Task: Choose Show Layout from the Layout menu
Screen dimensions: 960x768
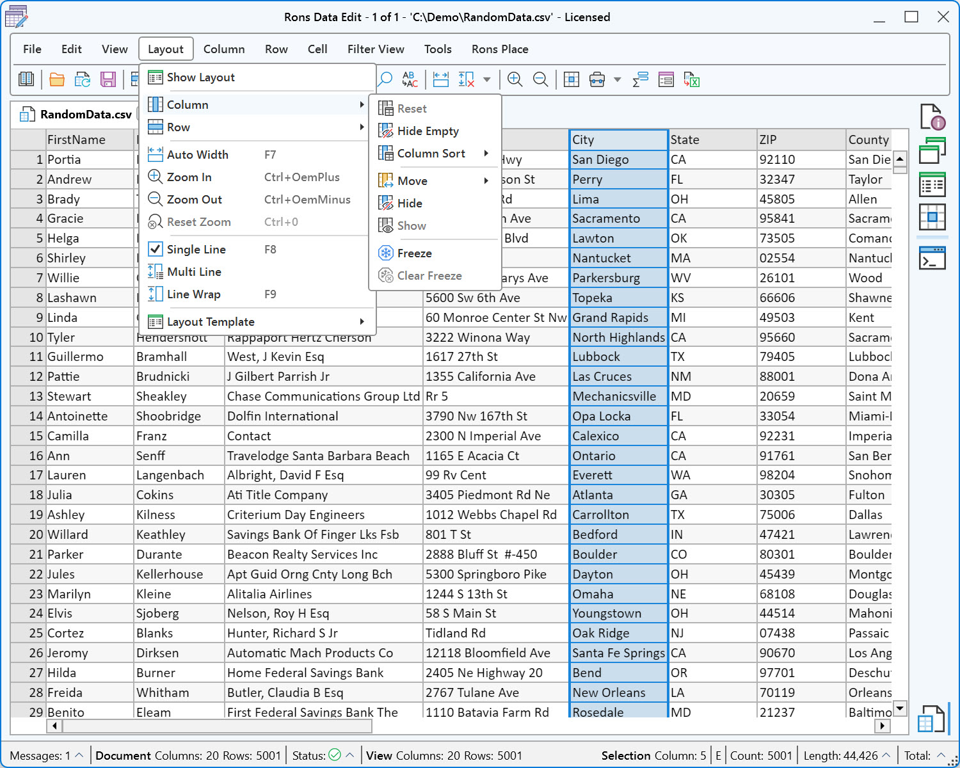Action: coord(257,77)
